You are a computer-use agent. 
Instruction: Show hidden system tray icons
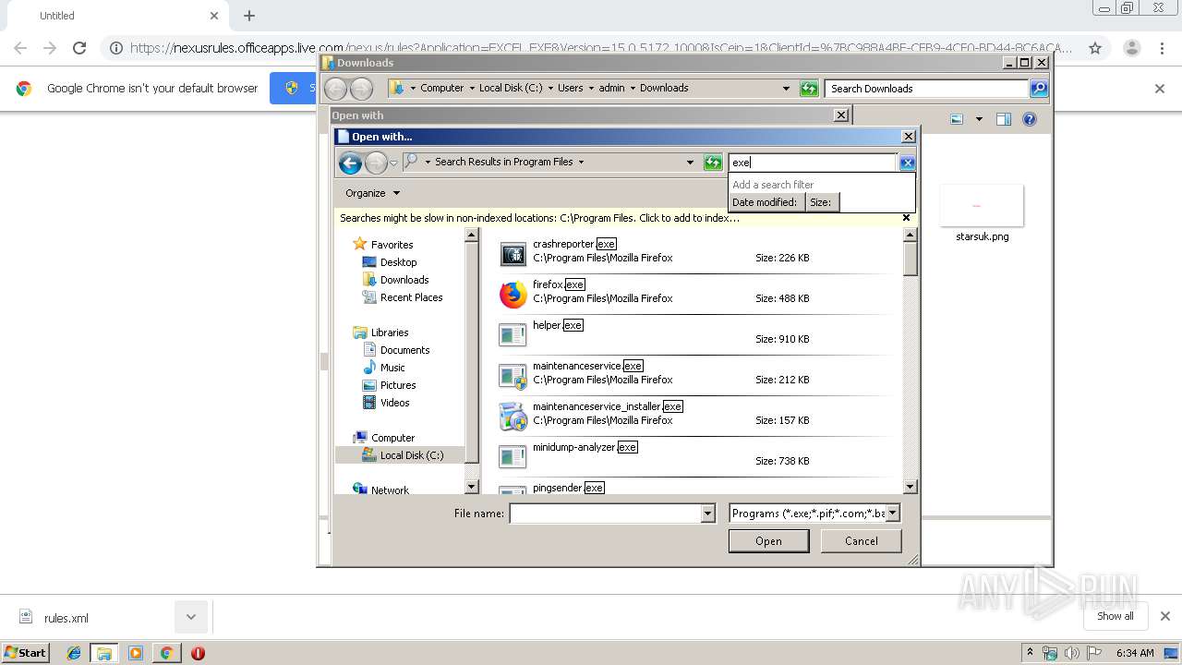(1031, 653)
